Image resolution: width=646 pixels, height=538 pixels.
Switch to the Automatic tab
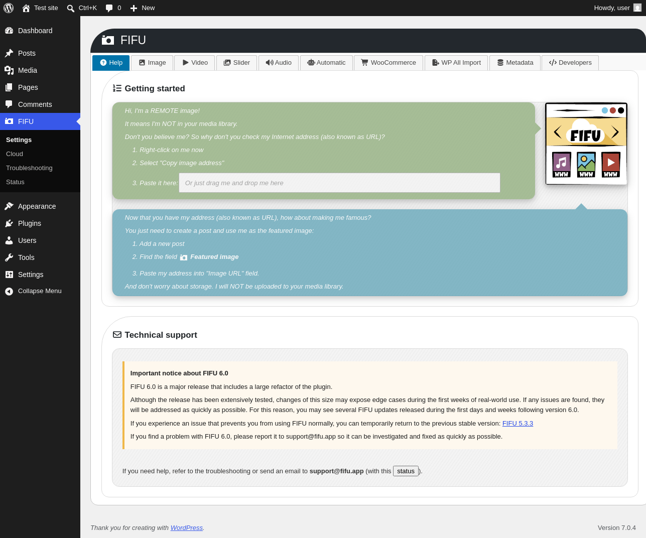tap(326, 63)
